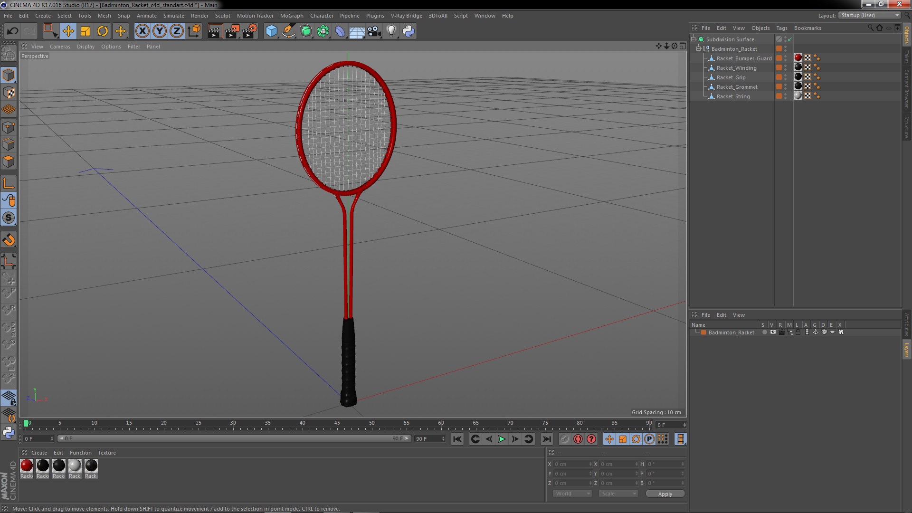Click the Python icon in top toolbar
The image size is (912, 513).
coord(408,31)
